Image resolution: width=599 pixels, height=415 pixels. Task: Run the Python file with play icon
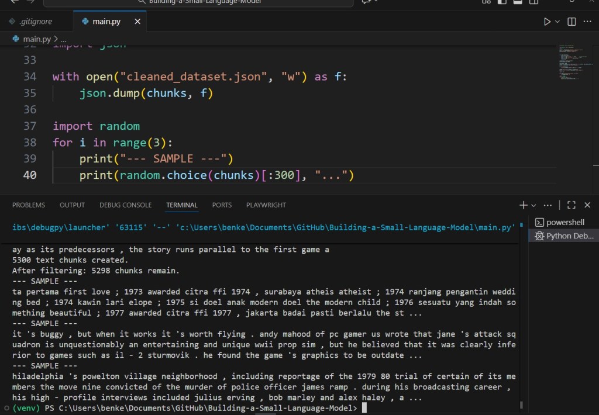click(x=547, y=22)
